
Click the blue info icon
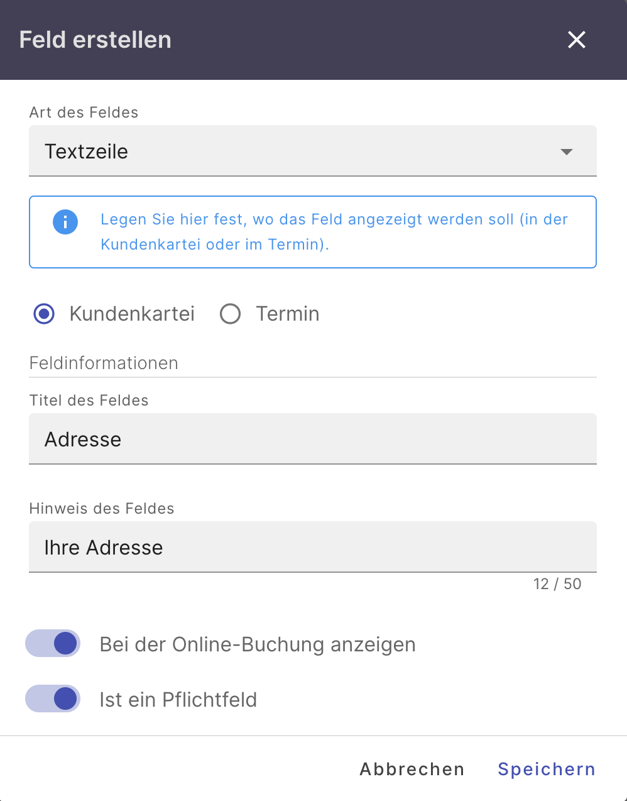[x=65, y=222]
